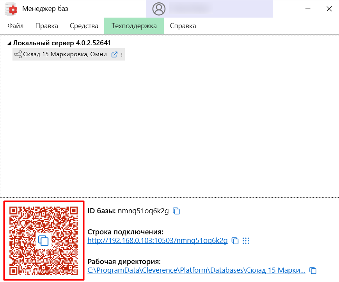Collapse the Локальный сервер tree node
The width and height of the screenshot is (339, 282).
(9, 43)
